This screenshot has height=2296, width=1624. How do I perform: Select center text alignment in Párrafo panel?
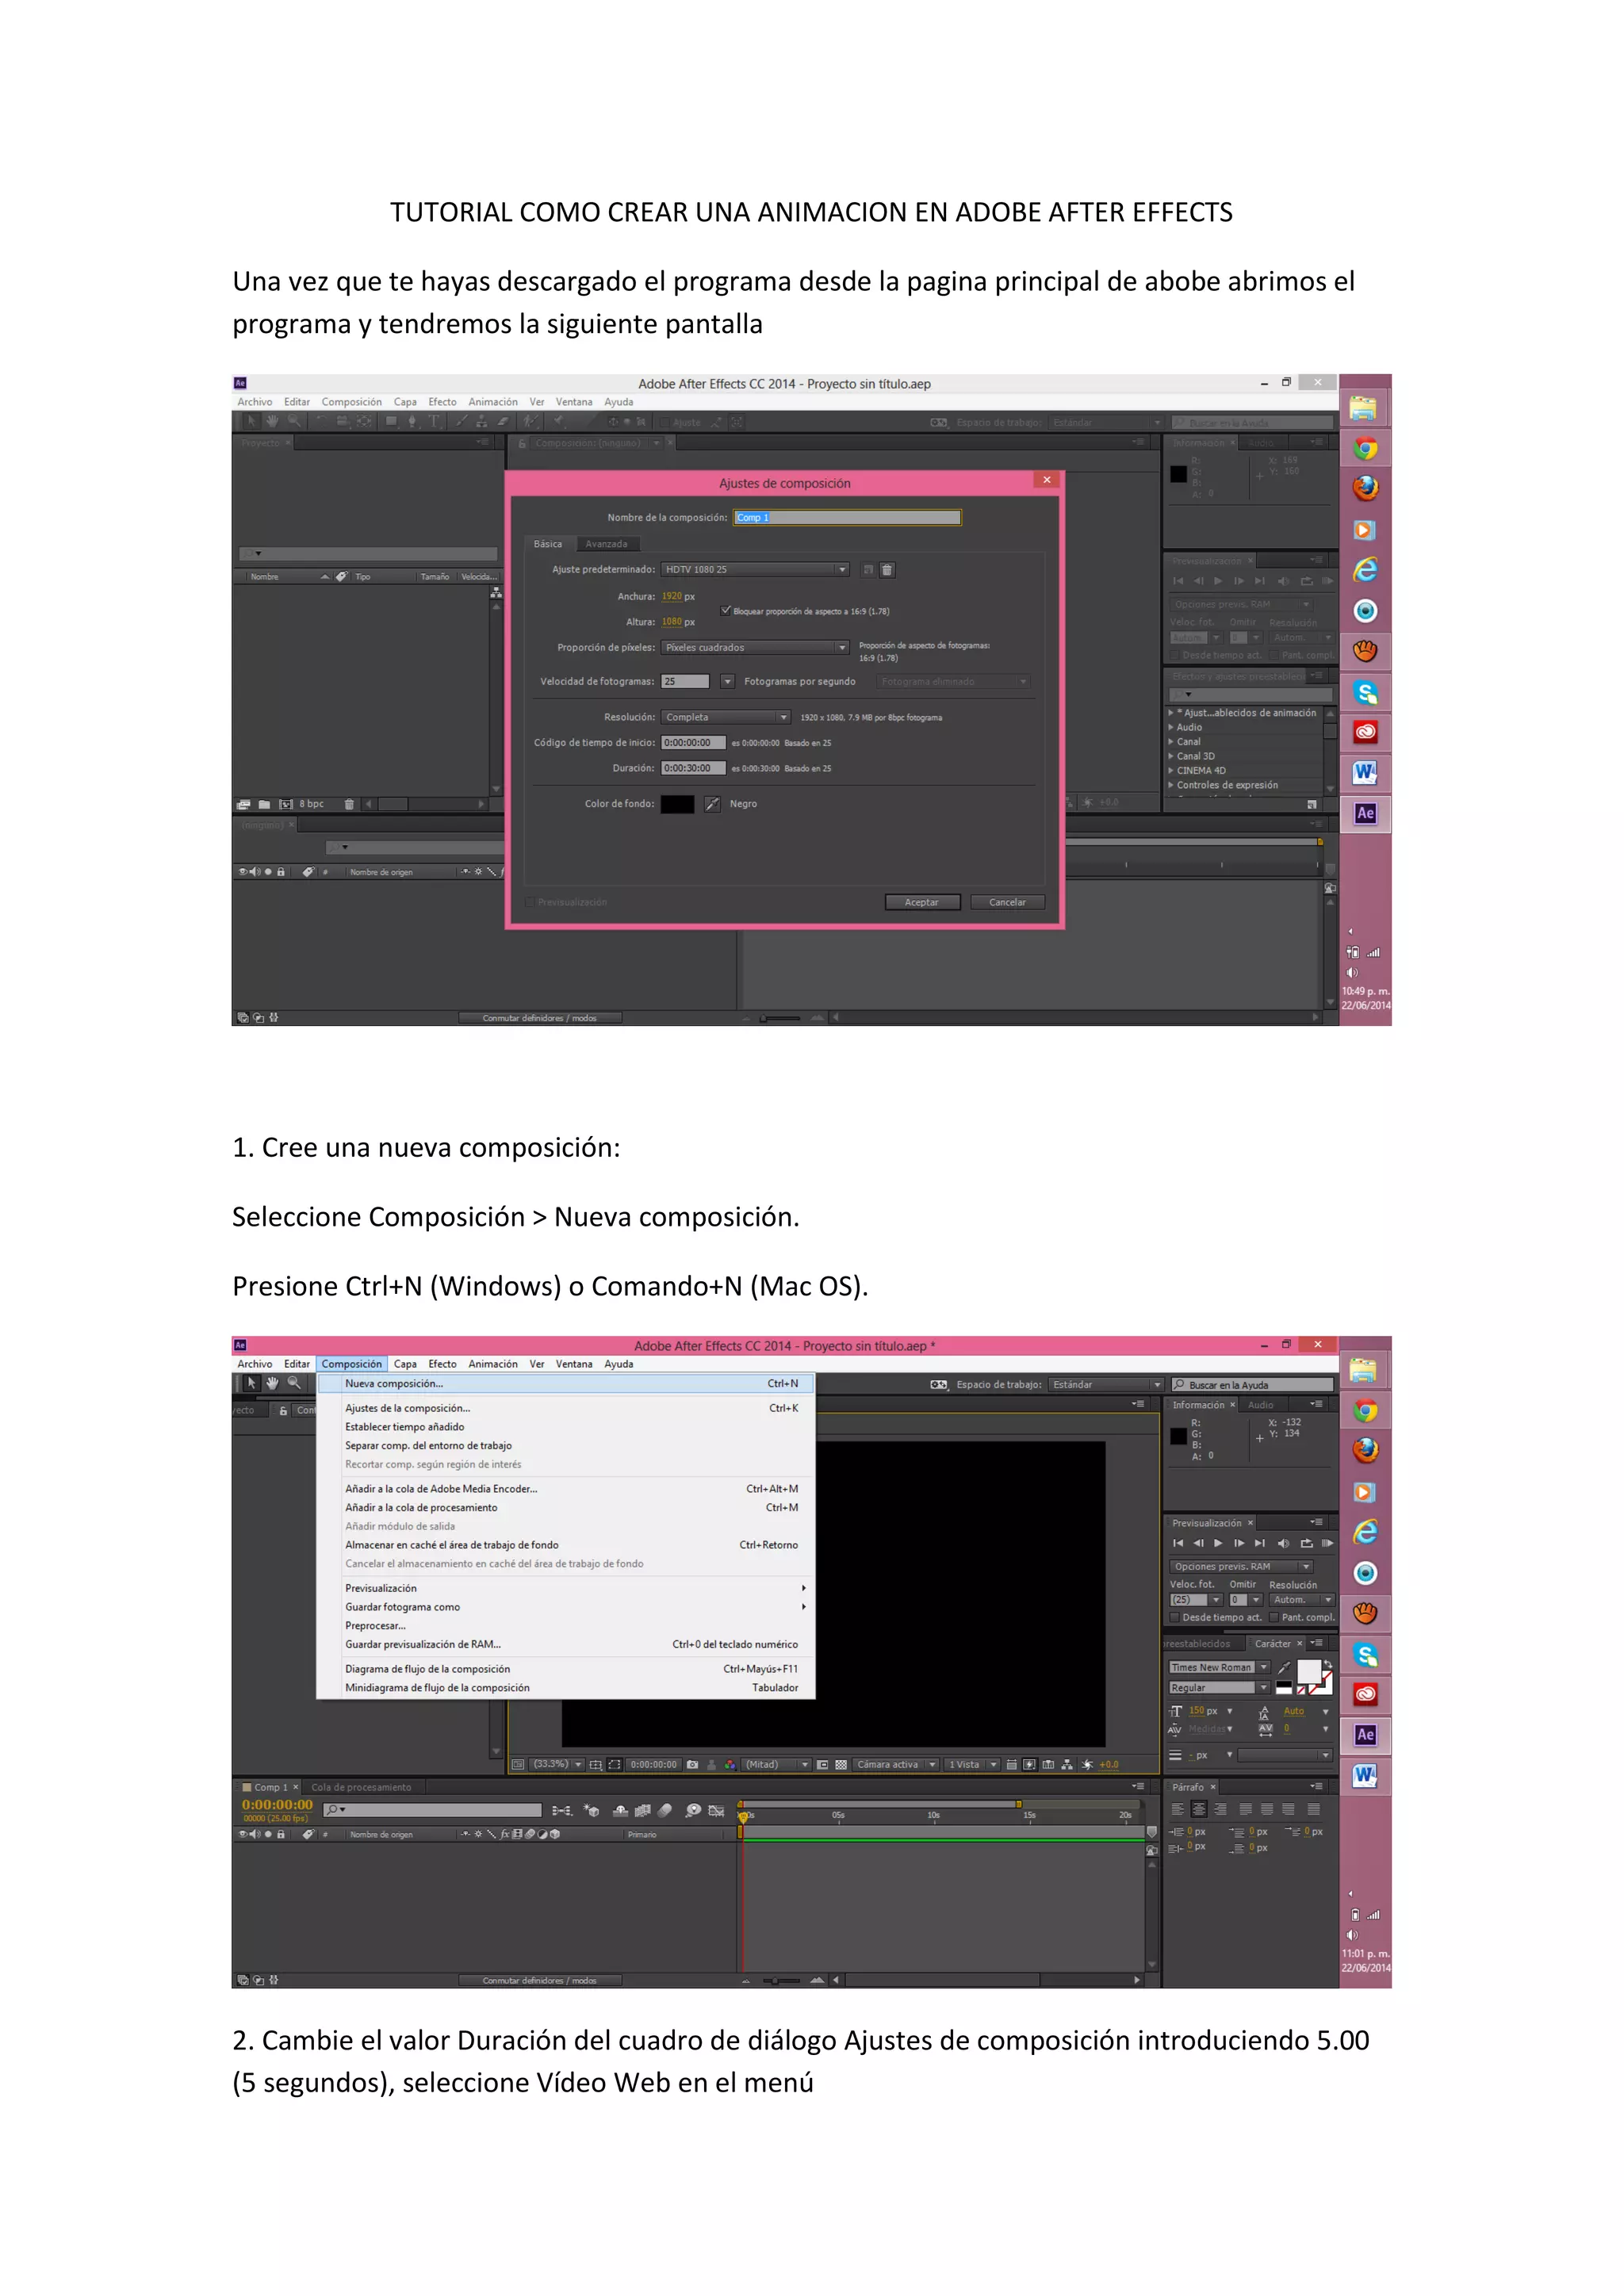point(1199,1809)
